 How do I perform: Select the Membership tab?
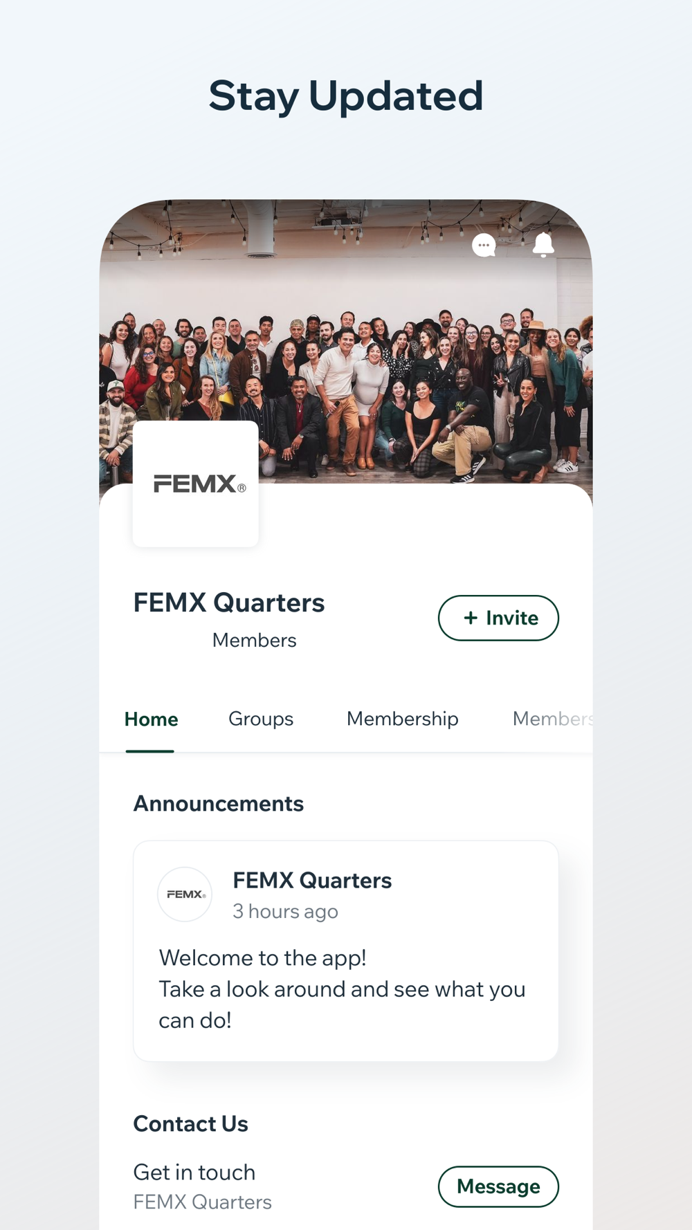[402, 719]
